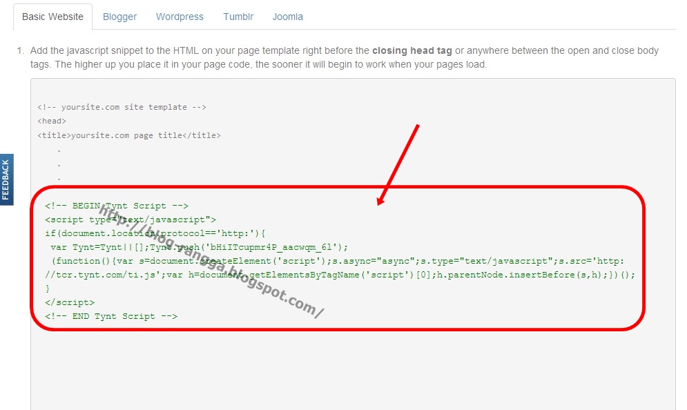Click the '//tcr.tynt.com/ti.js' code line

coord(340,275)
